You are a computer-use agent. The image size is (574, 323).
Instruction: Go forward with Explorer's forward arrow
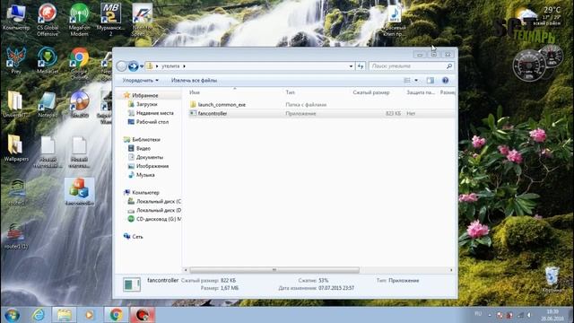134,66
